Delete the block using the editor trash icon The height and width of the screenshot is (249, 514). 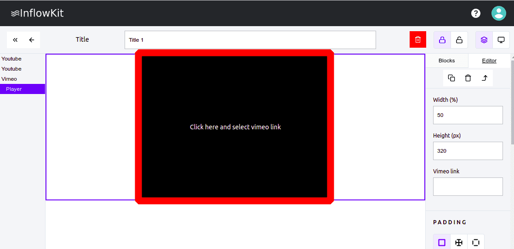(x=468, y=78)
